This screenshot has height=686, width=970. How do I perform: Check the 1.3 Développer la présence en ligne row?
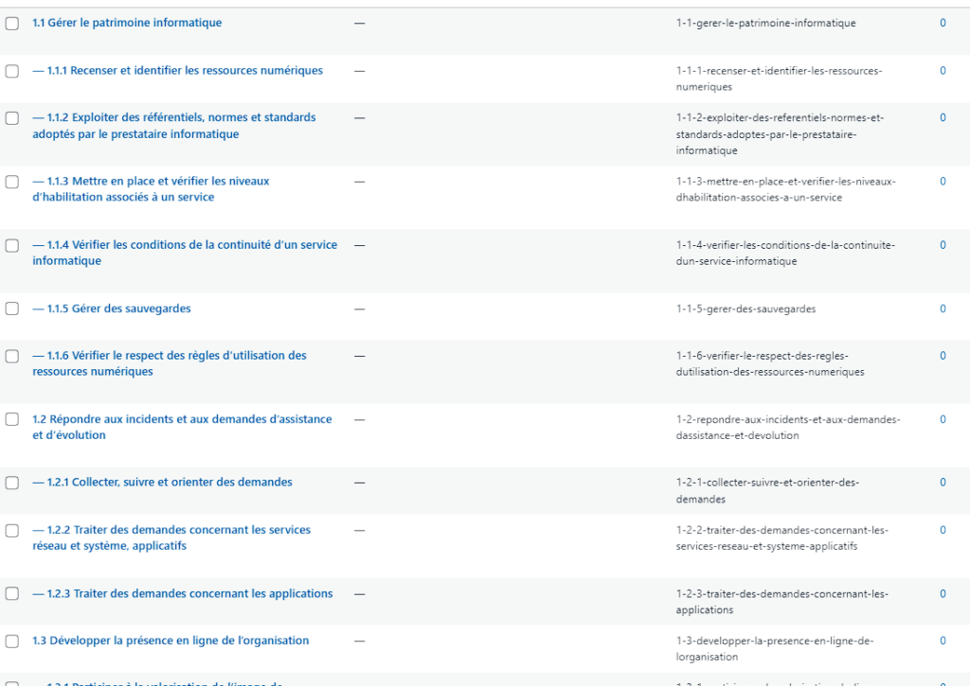tap(12, 642)
